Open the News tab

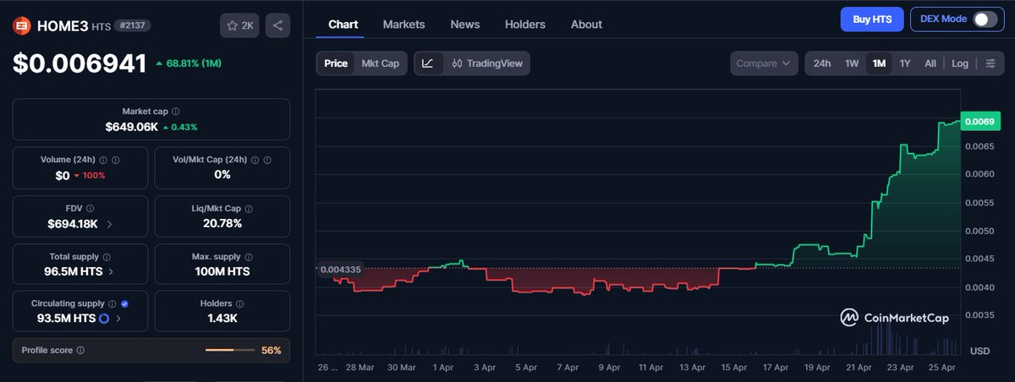click(465, 25)
